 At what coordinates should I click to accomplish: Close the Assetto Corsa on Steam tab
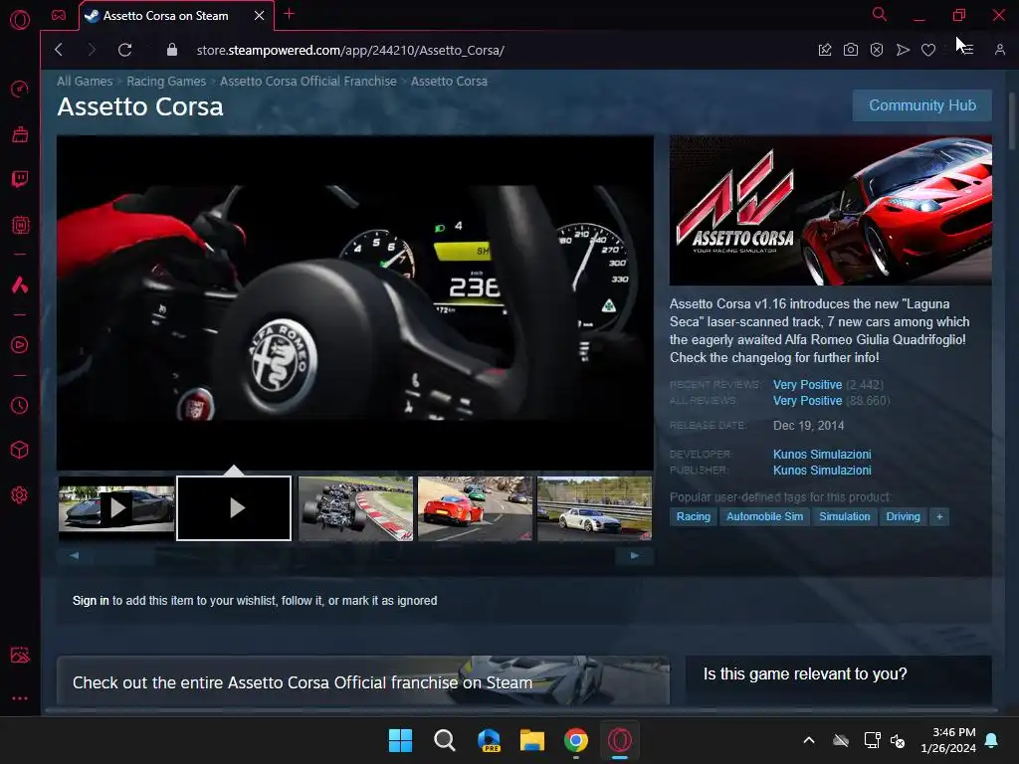point(260,16)
